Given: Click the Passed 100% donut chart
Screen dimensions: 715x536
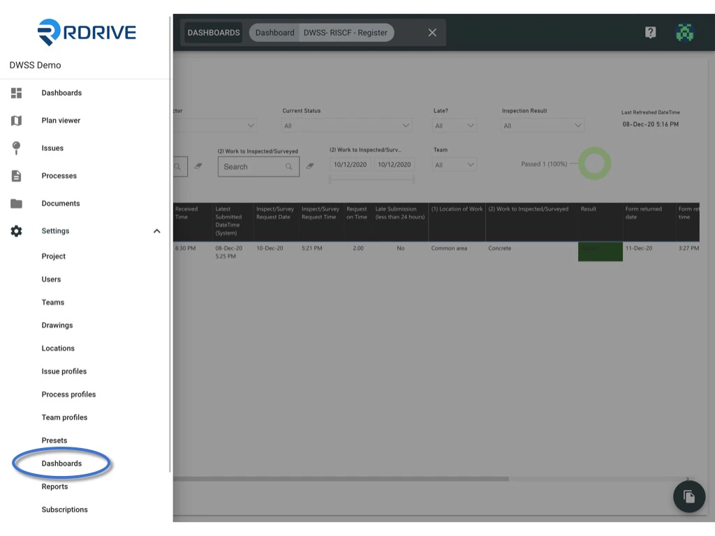Looking at the screenshot, I should pyautogui.click(x=594, y=163).
